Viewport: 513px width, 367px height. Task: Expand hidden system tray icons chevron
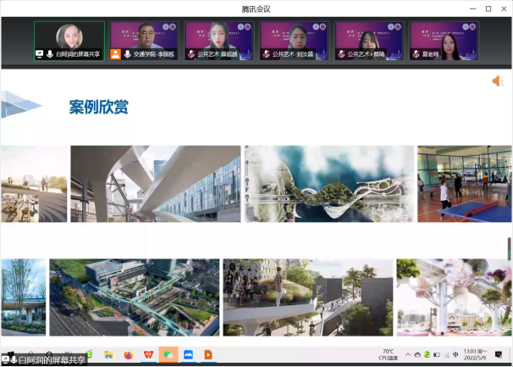[406, 354]
